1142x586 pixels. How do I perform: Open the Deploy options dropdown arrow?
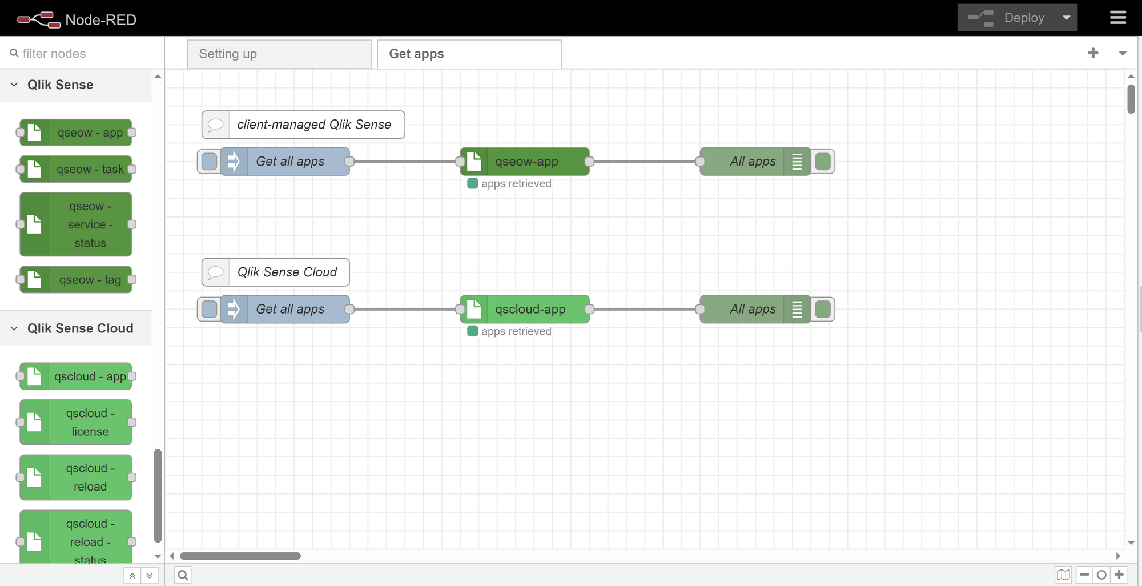[x=1067, y=18]
